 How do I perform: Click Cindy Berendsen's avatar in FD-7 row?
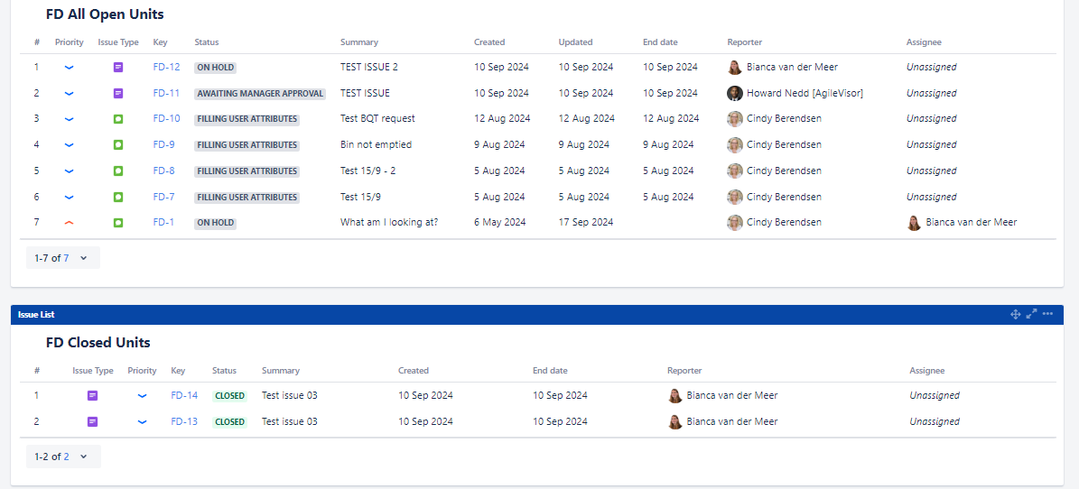(x=735, y=197)
